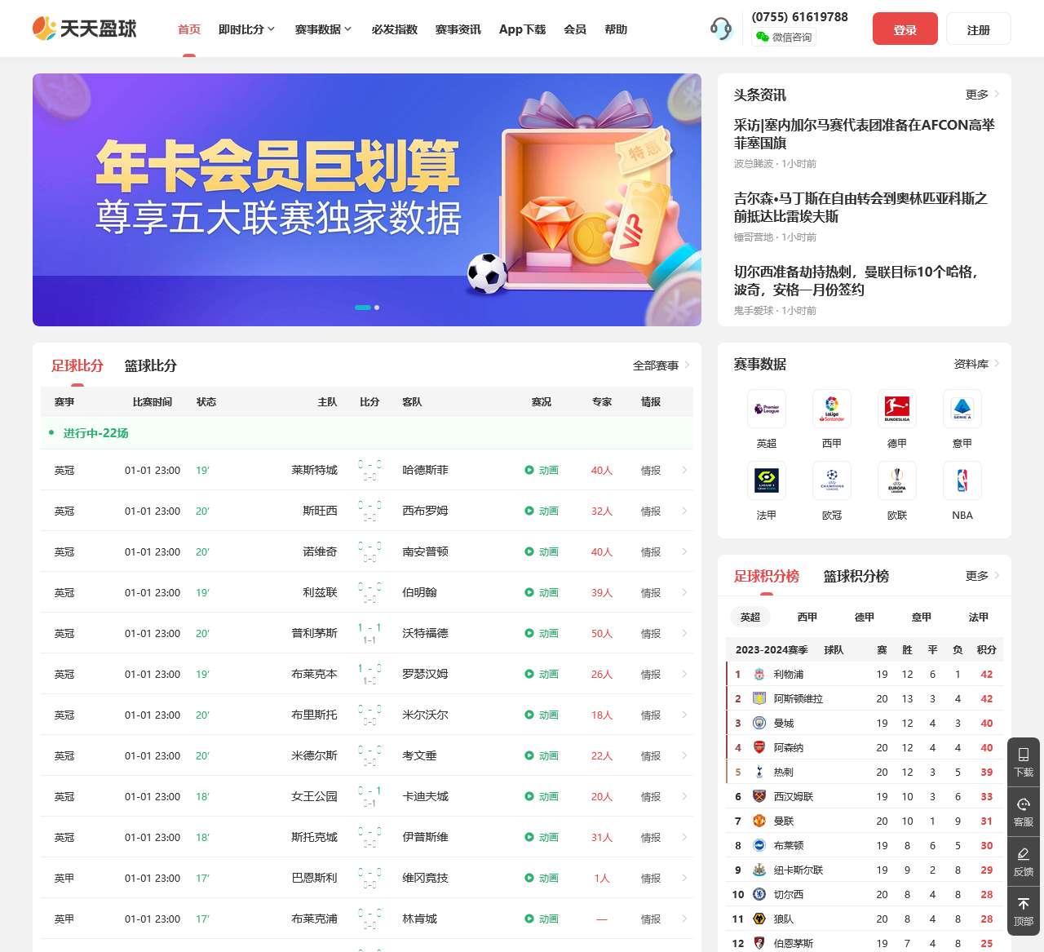
Task: Open 情报 for 布里斯托 vs 米尔沃尔
Action: pos(651,715)
